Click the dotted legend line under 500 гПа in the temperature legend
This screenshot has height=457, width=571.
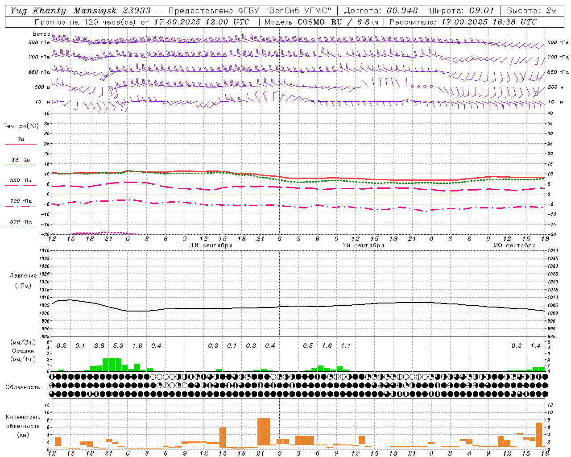tap(20, 227)
